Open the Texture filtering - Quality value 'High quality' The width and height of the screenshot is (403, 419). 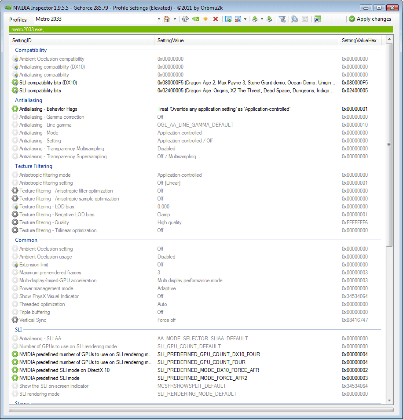point(169,222)
